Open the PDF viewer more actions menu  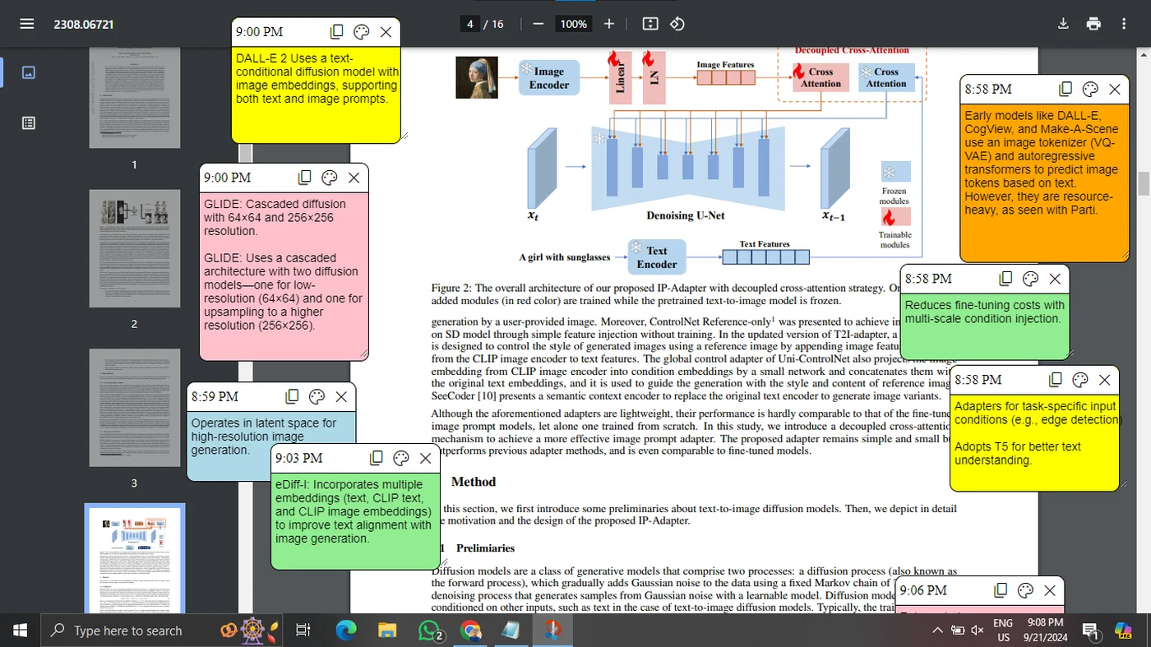coord(1124,24)
